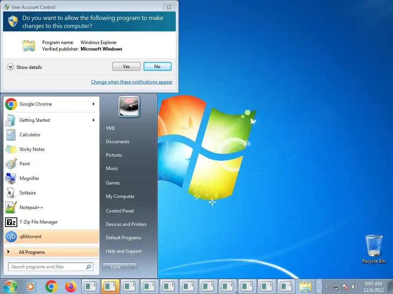Open the Calculator program
Screen dimensions: 393x294
[51, 135]
